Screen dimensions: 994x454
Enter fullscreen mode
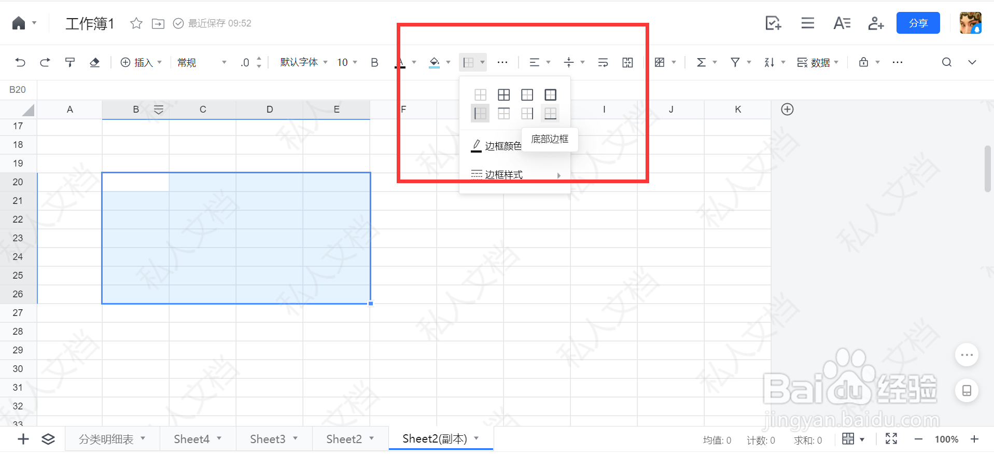pos(891,439)
